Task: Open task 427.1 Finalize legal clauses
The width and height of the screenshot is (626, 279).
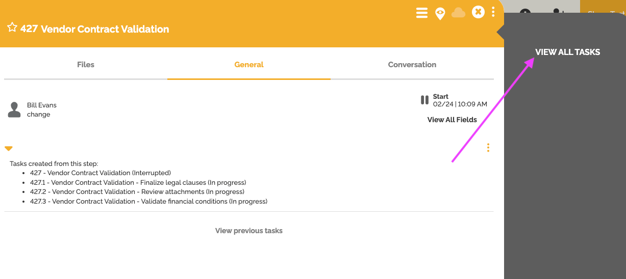Action: click(138, 182)
